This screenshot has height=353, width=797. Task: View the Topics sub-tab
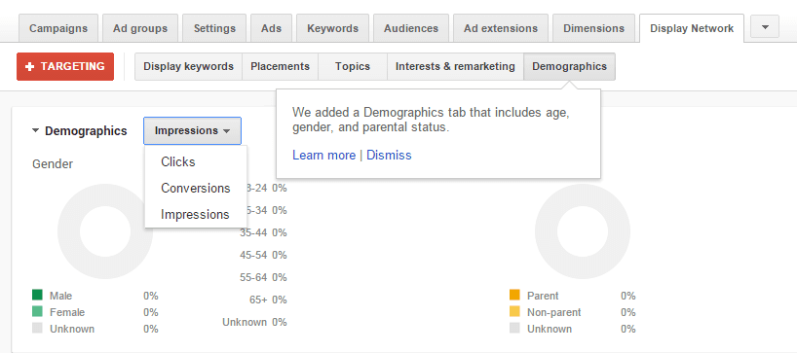[353, 66]
